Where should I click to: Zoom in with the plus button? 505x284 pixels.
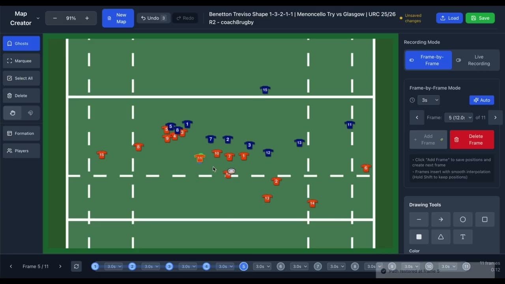[87, 18]
